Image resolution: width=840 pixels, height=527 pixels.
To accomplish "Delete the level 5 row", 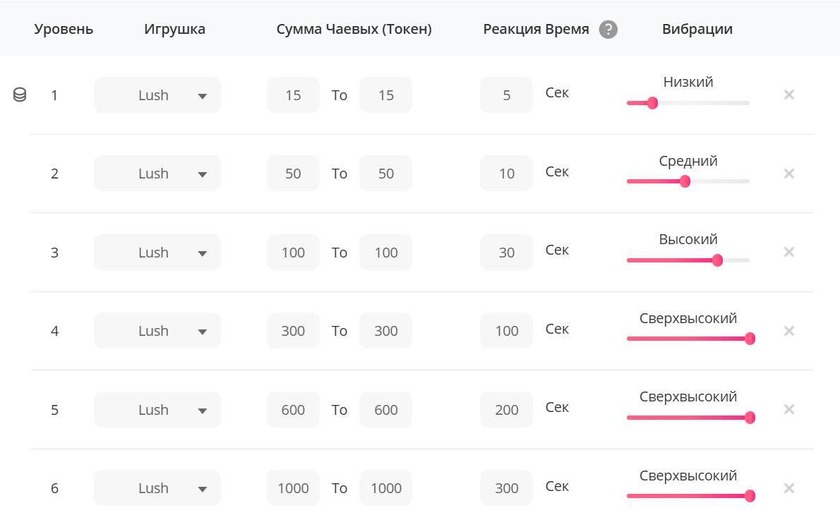I will [x=789, y=409].
